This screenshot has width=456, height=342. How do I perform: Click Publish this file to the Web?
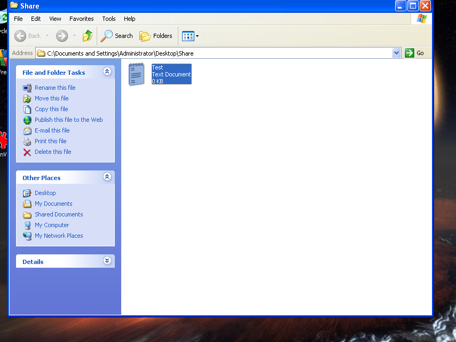point(69,120)
